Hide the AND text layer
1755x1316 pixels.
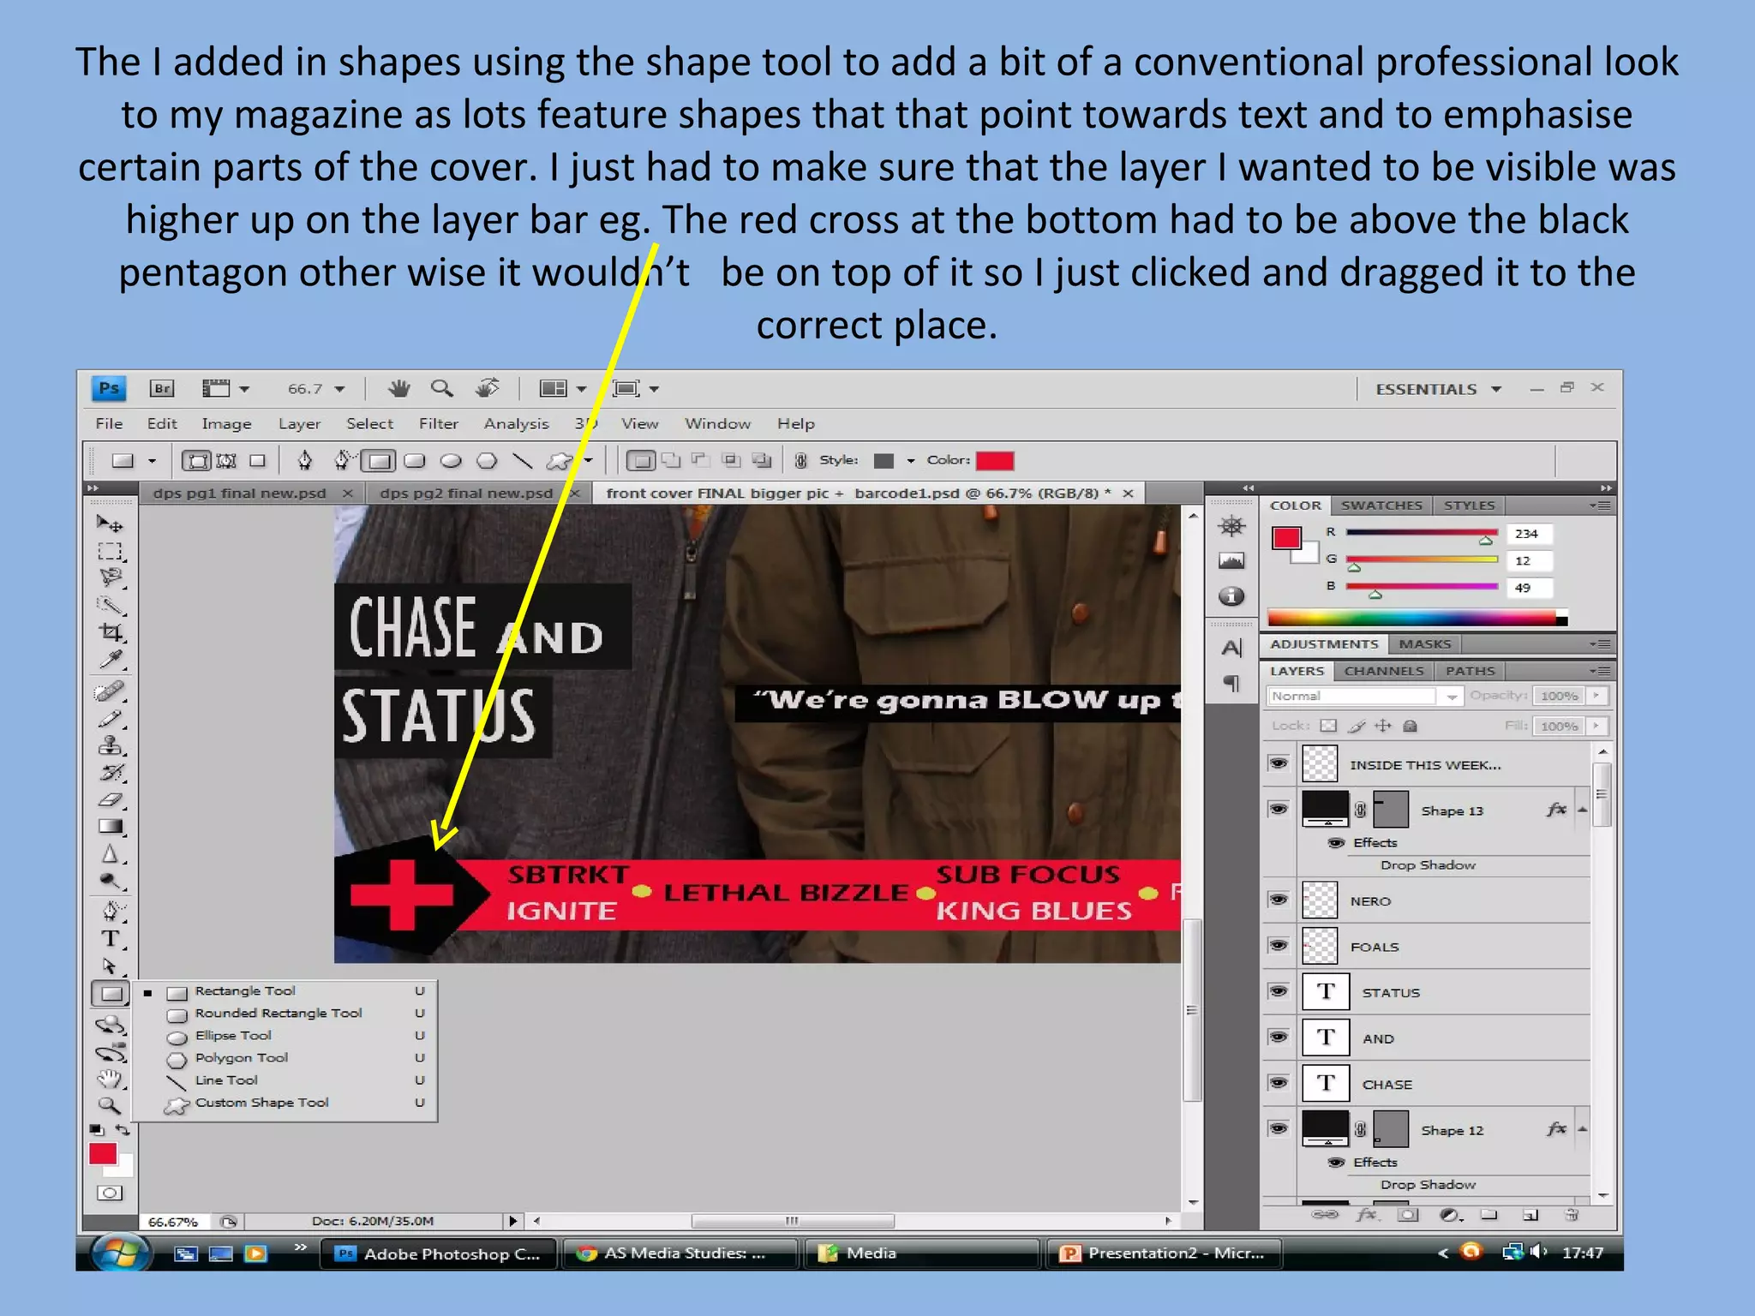[x=1279, y=1037]
